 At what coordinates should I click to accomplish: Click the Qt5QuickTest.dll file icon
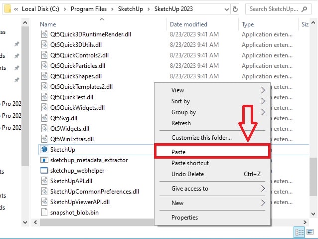click(44, 97)
